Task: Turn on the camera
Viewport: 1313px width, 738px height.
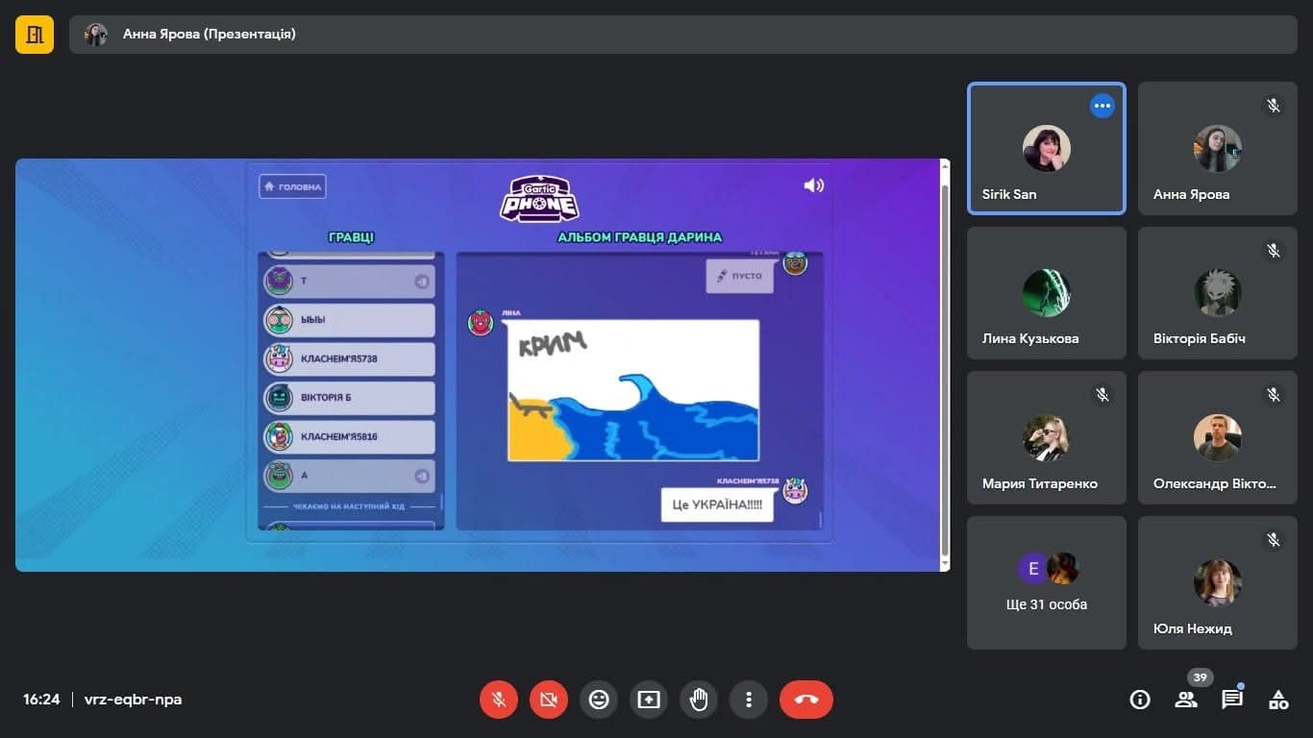Action: 549,700
